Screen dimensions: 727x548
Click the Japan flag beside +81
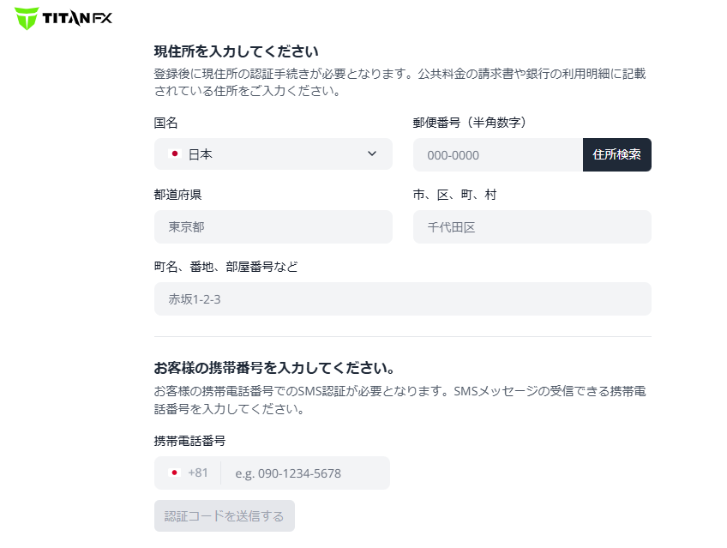[x=174, y=473]
